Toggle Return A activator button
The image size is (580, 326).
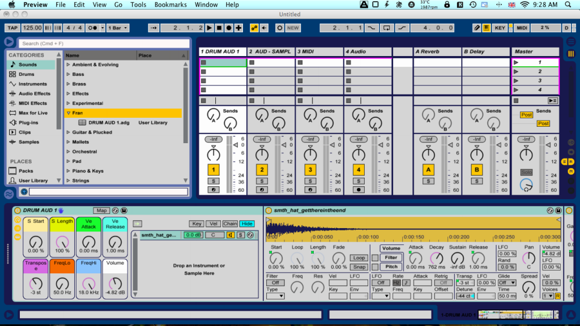428,170
